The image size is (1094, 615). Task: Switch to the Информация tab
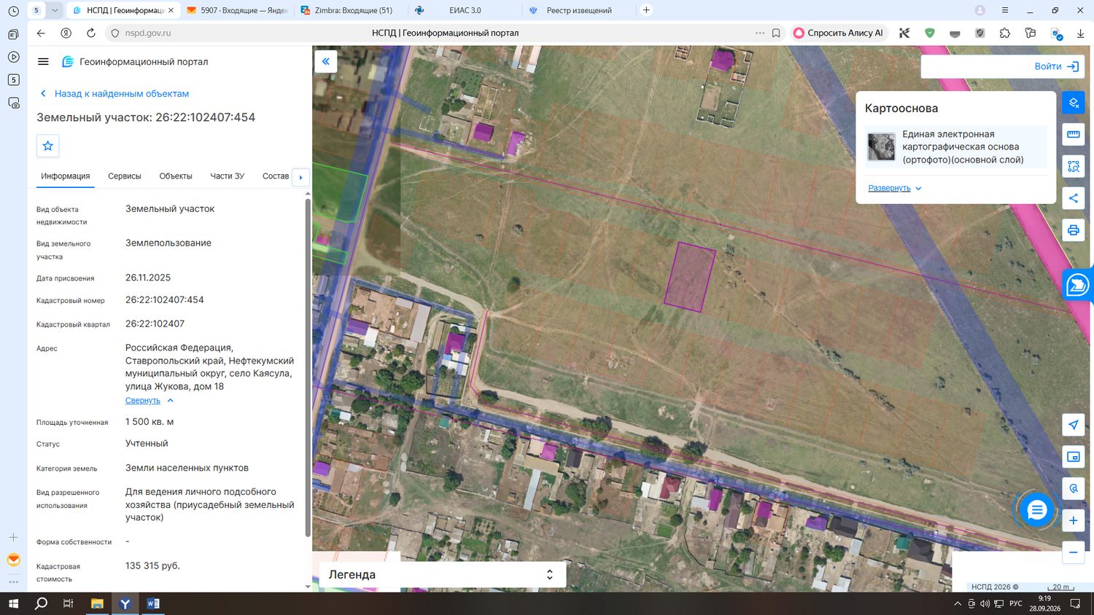66,176
